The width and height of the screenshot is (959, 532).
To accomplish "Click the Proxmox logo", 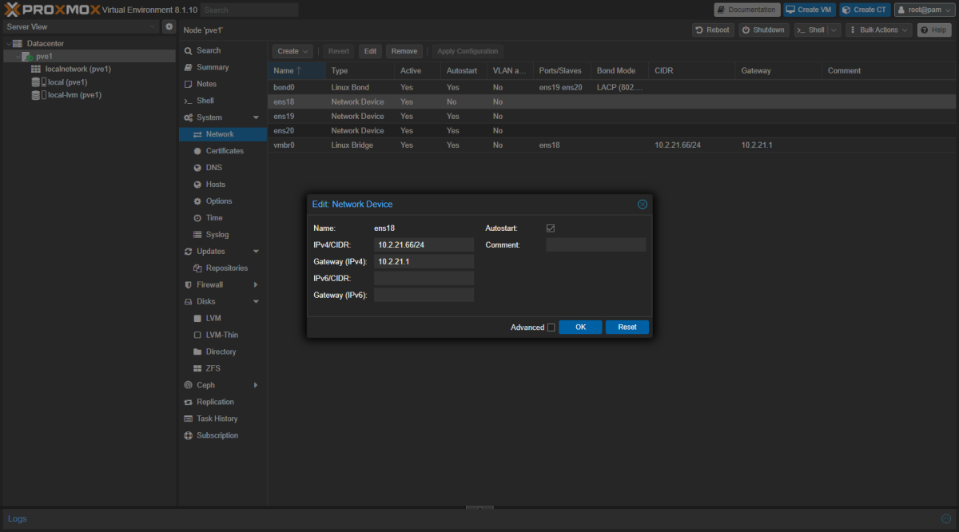I will click(52, 10).
